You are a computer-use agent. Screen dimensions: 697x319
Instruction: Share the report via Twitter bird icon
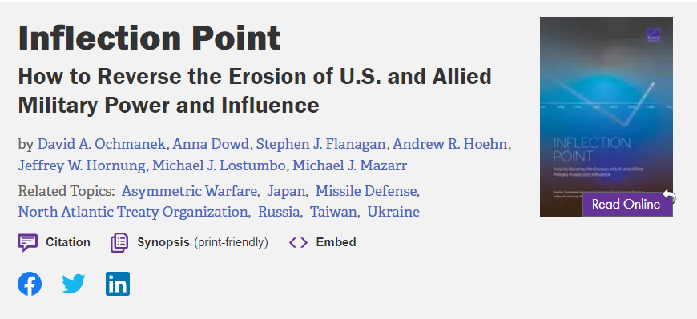[x=74, y=284]
